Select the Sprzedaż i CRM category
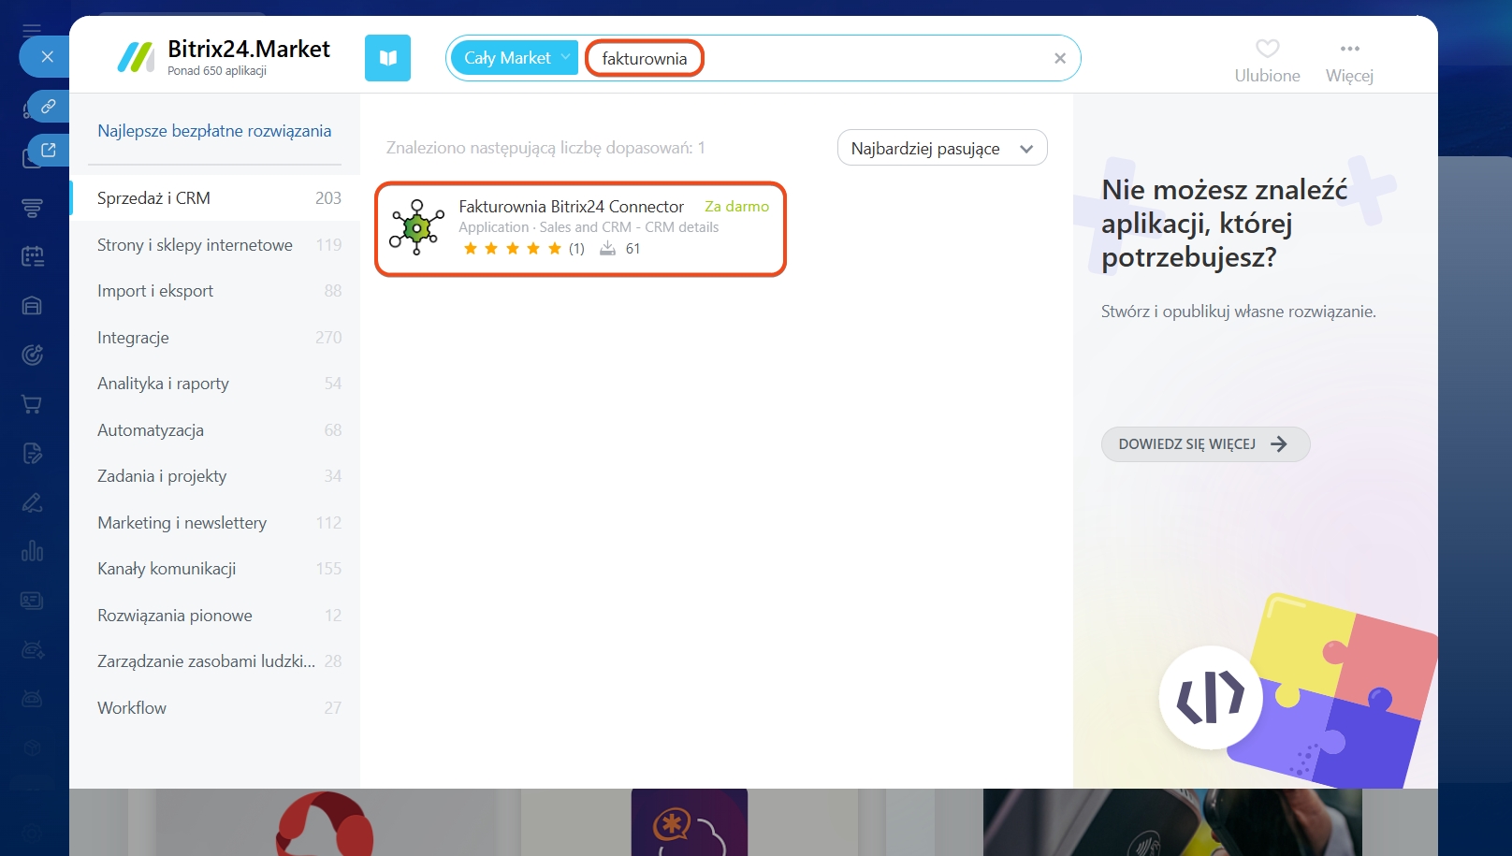 click(x=153, y=198)
